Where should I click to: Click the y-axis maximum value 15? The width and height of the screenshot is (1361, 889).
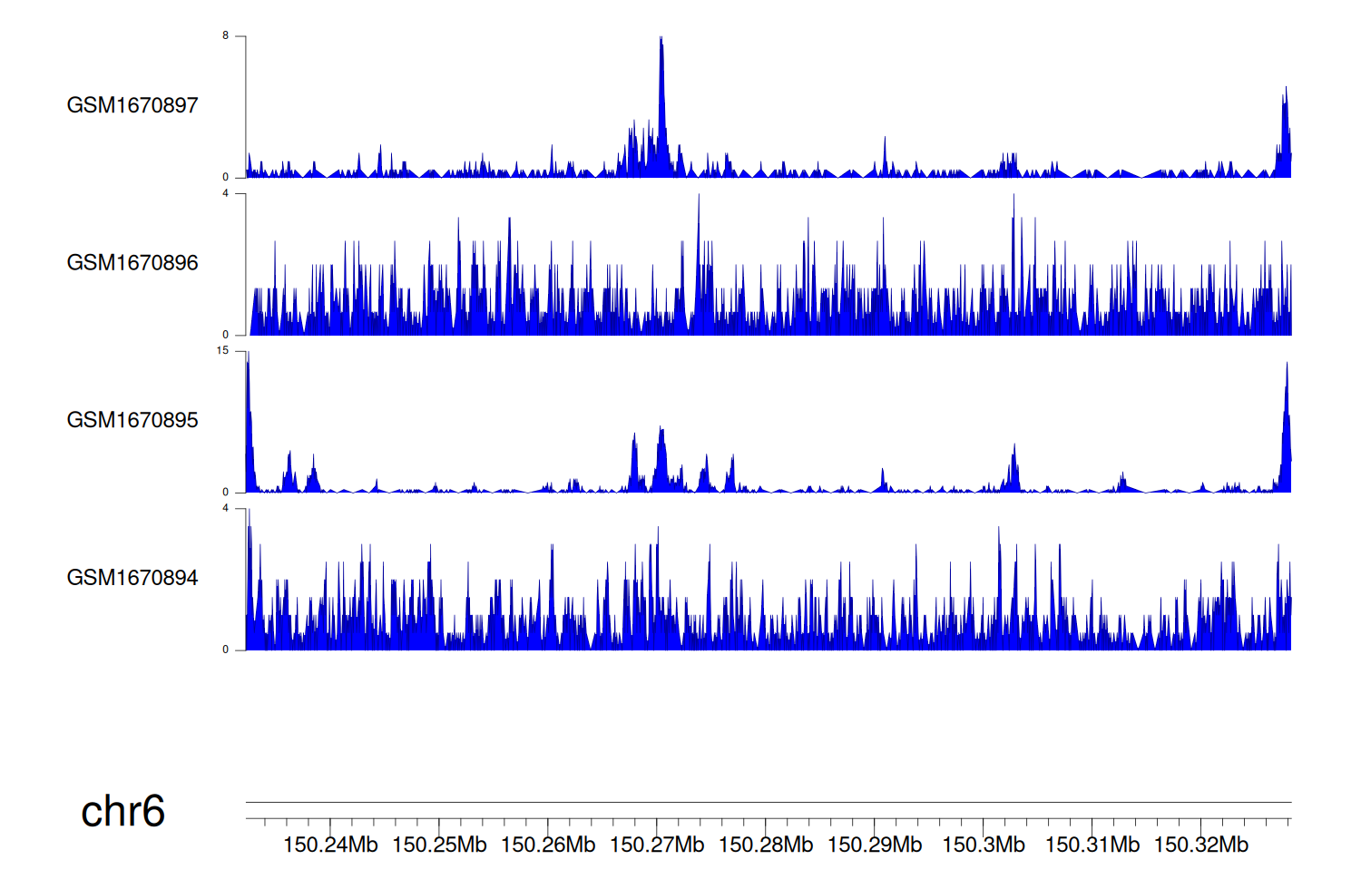[x=223, y=351]
